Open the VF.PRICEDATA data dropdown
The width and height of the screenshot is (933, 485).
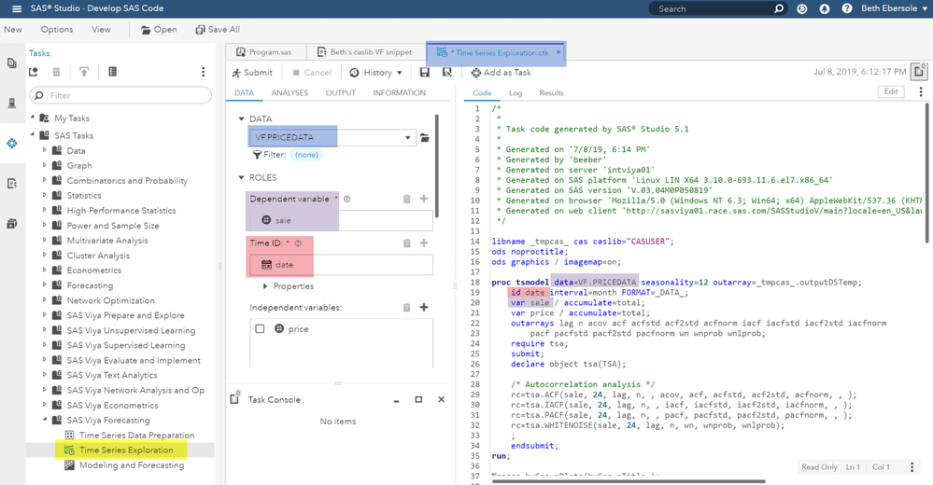407,138
